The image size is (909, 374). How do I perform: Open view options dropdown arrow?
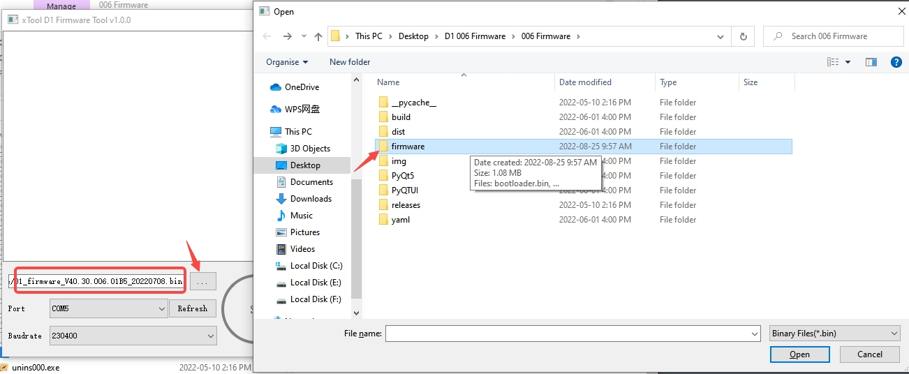coord(848,62)
